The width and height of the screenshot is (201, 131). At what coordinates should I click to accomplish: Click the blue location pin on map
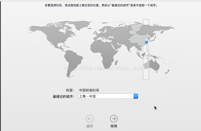146,42
